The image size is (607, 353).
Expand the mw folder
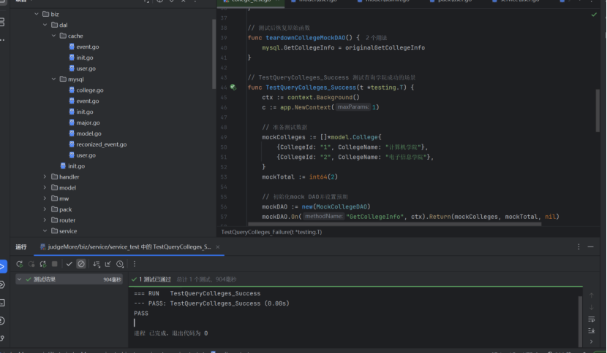tap(45, 198)
